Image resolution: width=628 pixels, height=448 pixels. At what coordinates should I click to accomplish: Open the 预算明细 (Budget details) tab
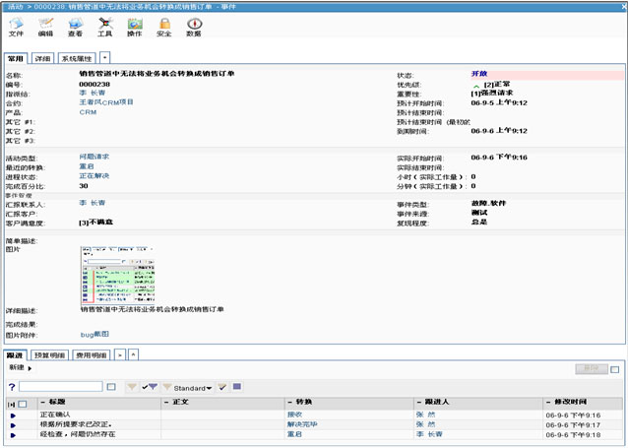point(50,353)
